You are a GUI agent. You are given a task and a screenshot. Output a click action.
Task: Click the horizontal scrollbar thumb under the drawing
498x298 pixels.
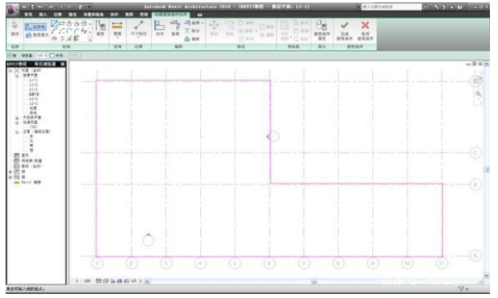[x=314, y=281]
